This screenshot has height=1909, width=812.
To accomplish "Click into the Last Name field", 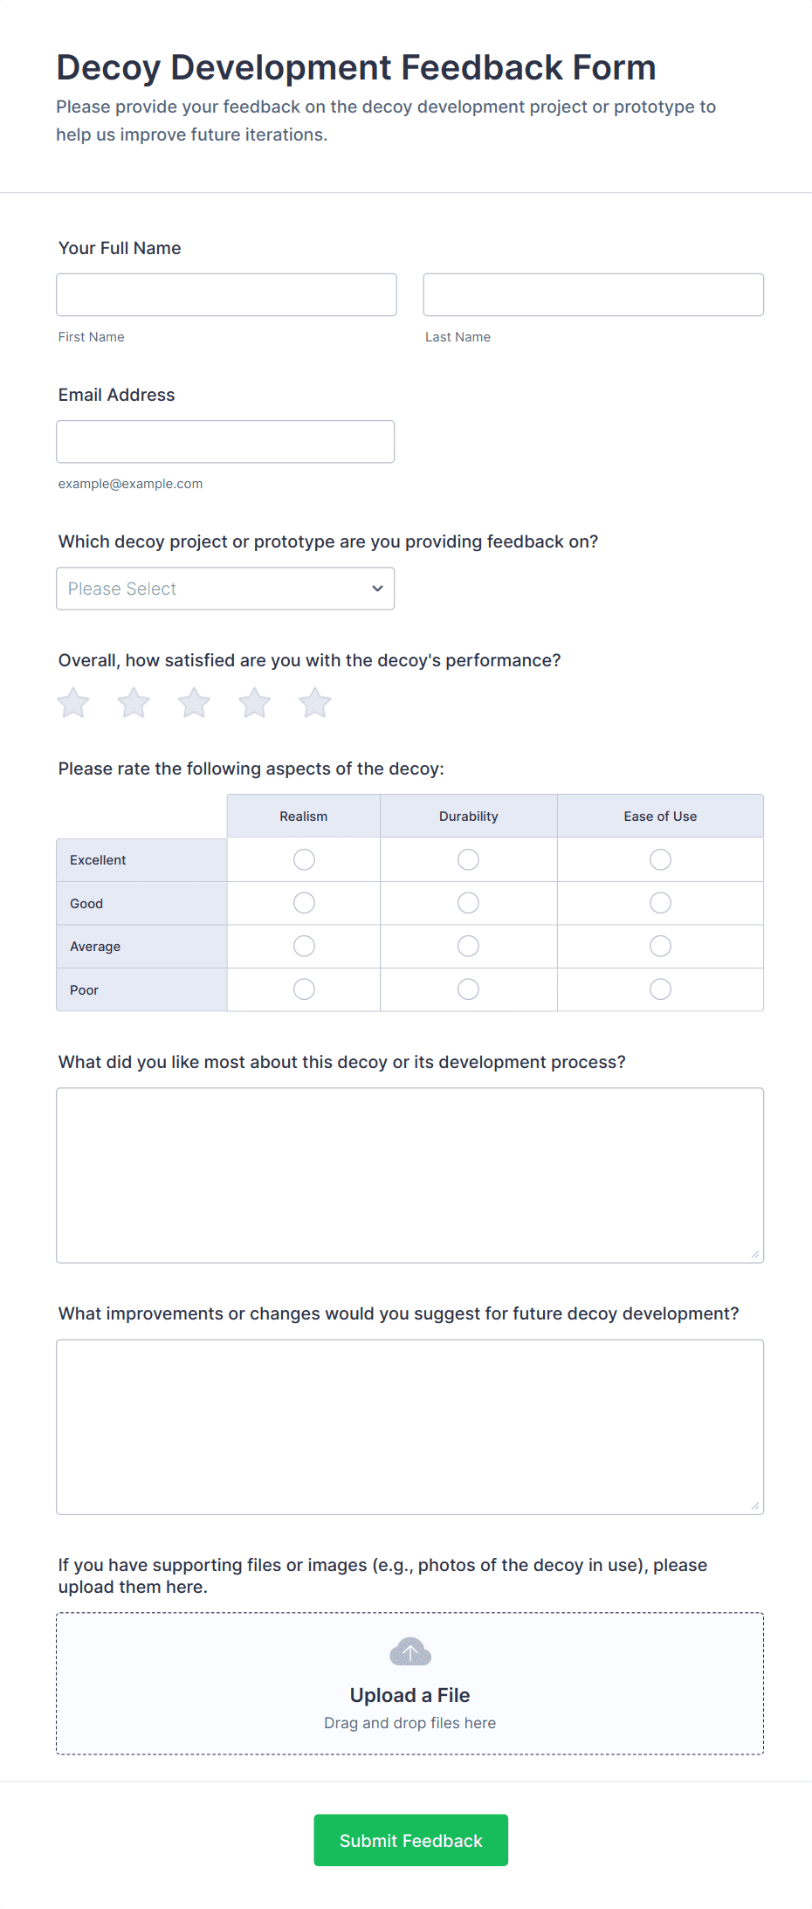I will pyautogui.click(x=593, y=295).
